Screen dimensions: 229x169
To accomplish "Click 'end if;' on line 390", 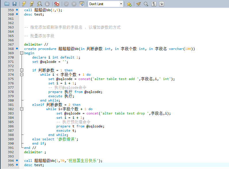I will (x=39, y=144).
